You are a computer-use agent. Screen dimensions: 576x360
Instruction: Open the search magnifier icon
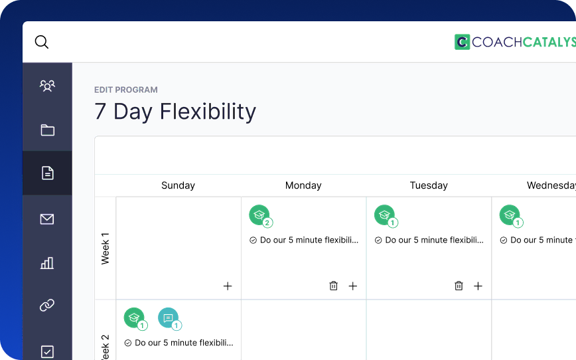42,42
